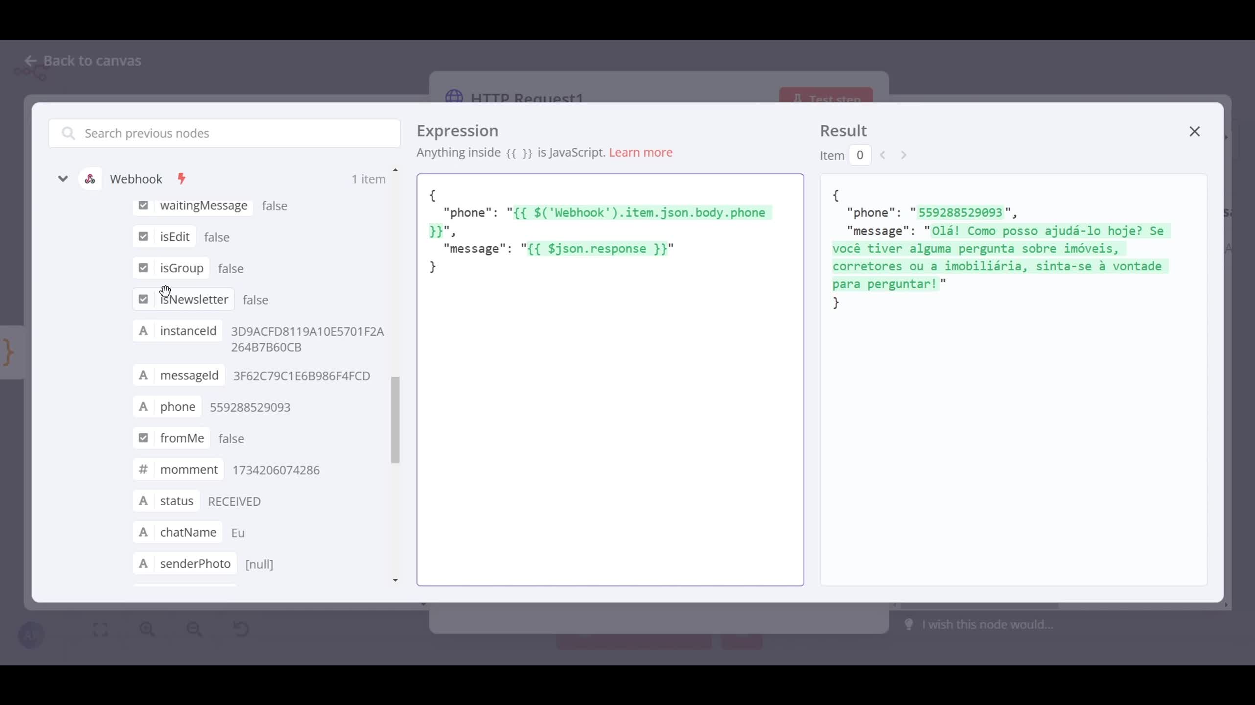Click the red lightning trigger icon

coord(182,179)
